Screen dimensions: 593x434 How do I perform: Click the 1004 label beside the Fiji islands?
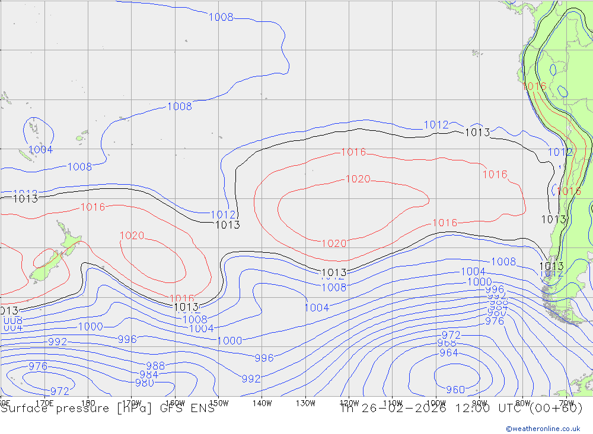(x=41, y=150)
